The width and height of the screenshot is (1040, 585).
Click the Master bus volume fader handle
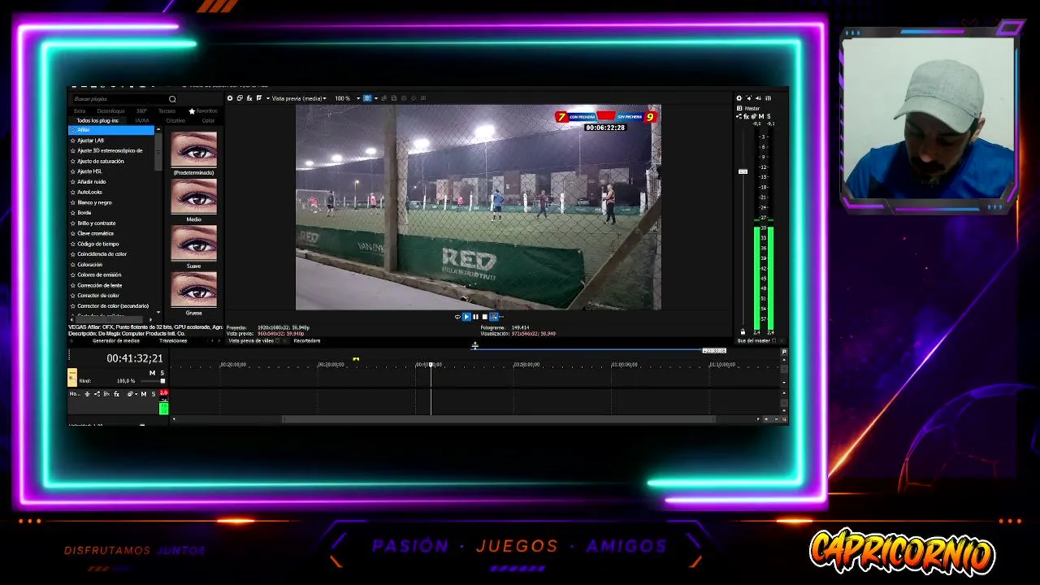point(743,171)
